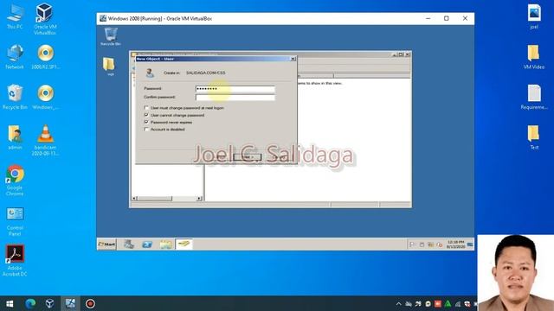The height and width of the screenshot is (311, 554).
Task: Show hidden icons in host system tray
Action: (398, 303)
